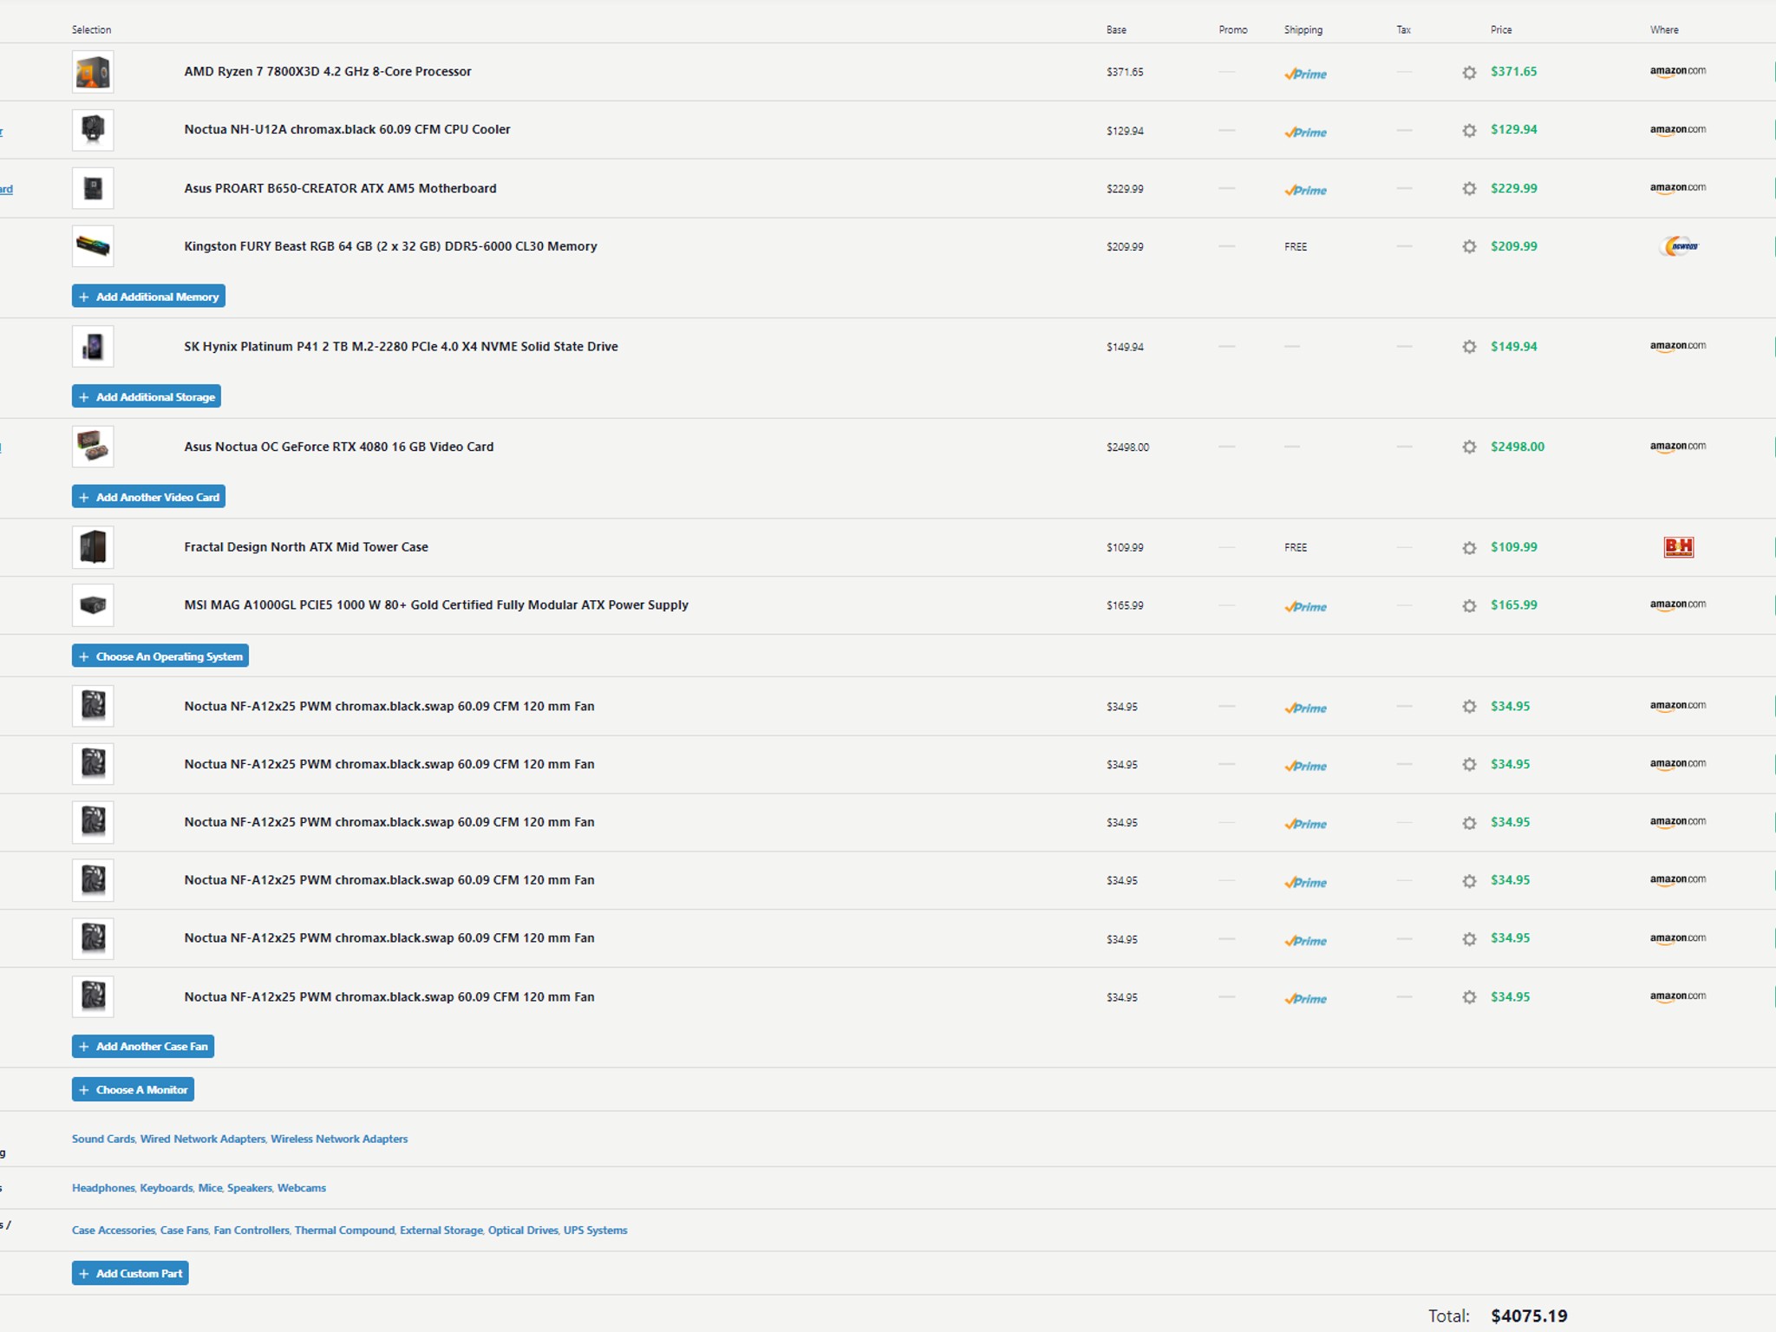Click Choose An Operating System button
The image size is (1776, 1332).
pyautogui.click(x=160, y=656)
